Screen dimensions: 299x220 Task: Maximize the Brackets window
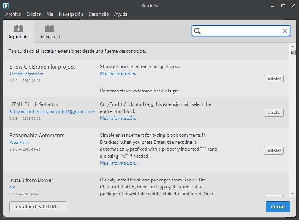click(283, 6)
